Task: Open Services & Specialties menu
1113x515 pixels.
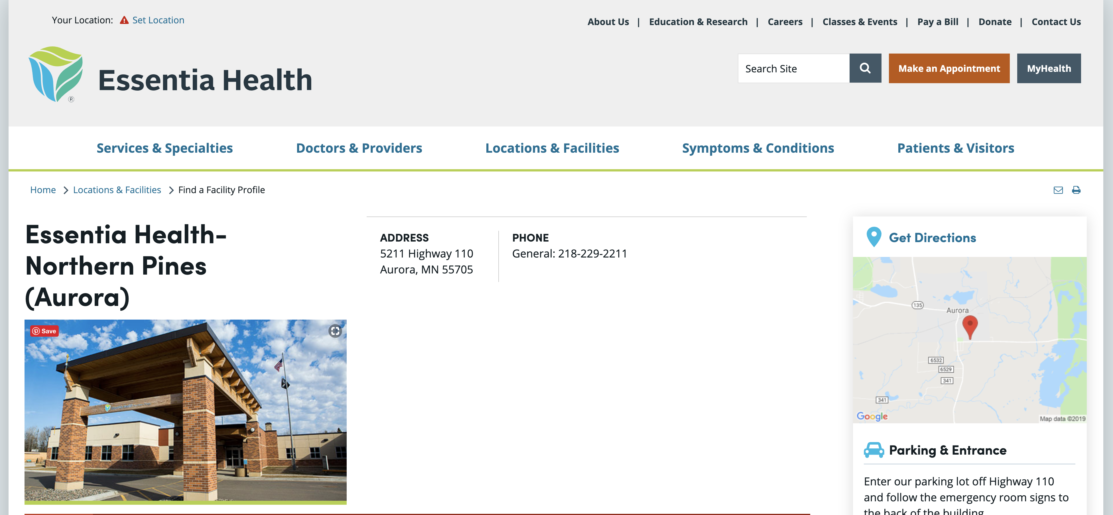Action: click(164, 148)
